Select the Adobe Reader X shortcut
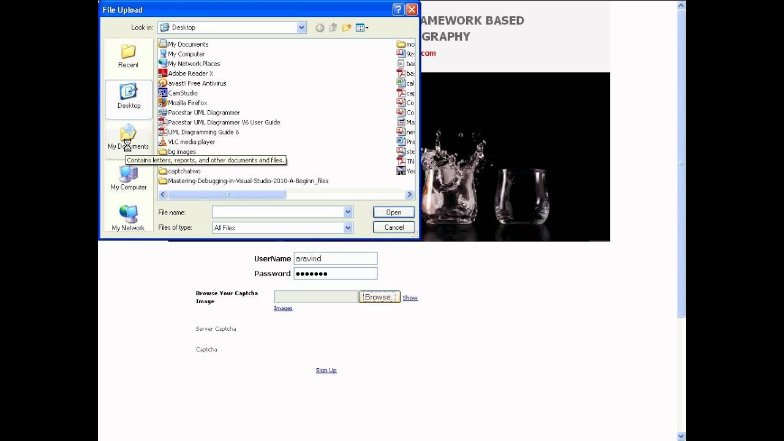The height and width of the screenshot is (441, 784). [186, 73]
